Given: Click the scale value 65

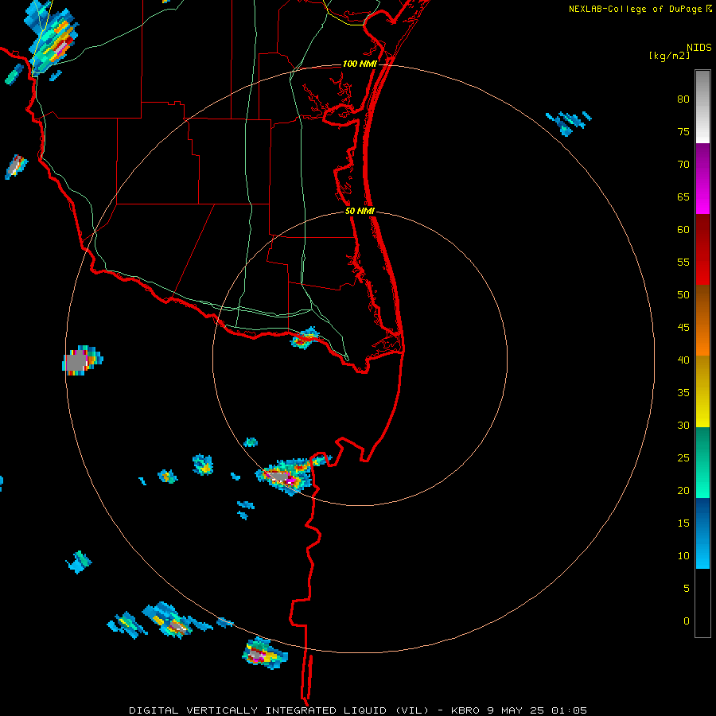Looking at the screenshot, I should [683, 197].
